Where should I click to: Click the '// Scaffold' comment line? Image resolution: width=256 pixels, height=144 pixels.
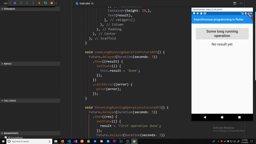tap(105, 38)
